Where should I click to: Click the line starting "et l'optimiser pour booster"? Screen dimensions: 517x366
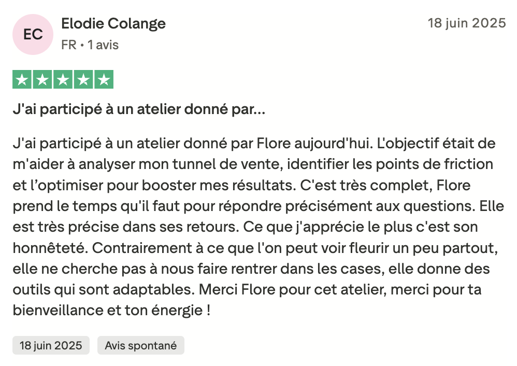[241, 185]
